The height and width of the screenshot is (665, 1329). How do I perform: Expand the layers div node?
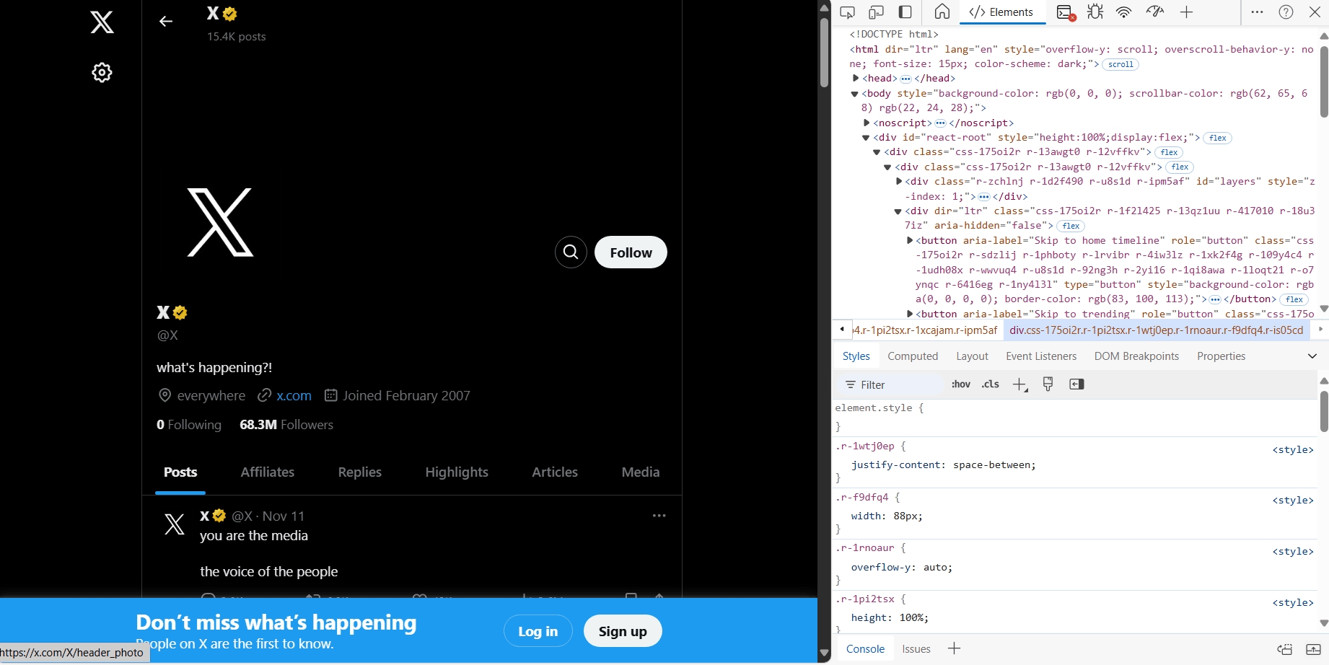[x=899, y=182]
